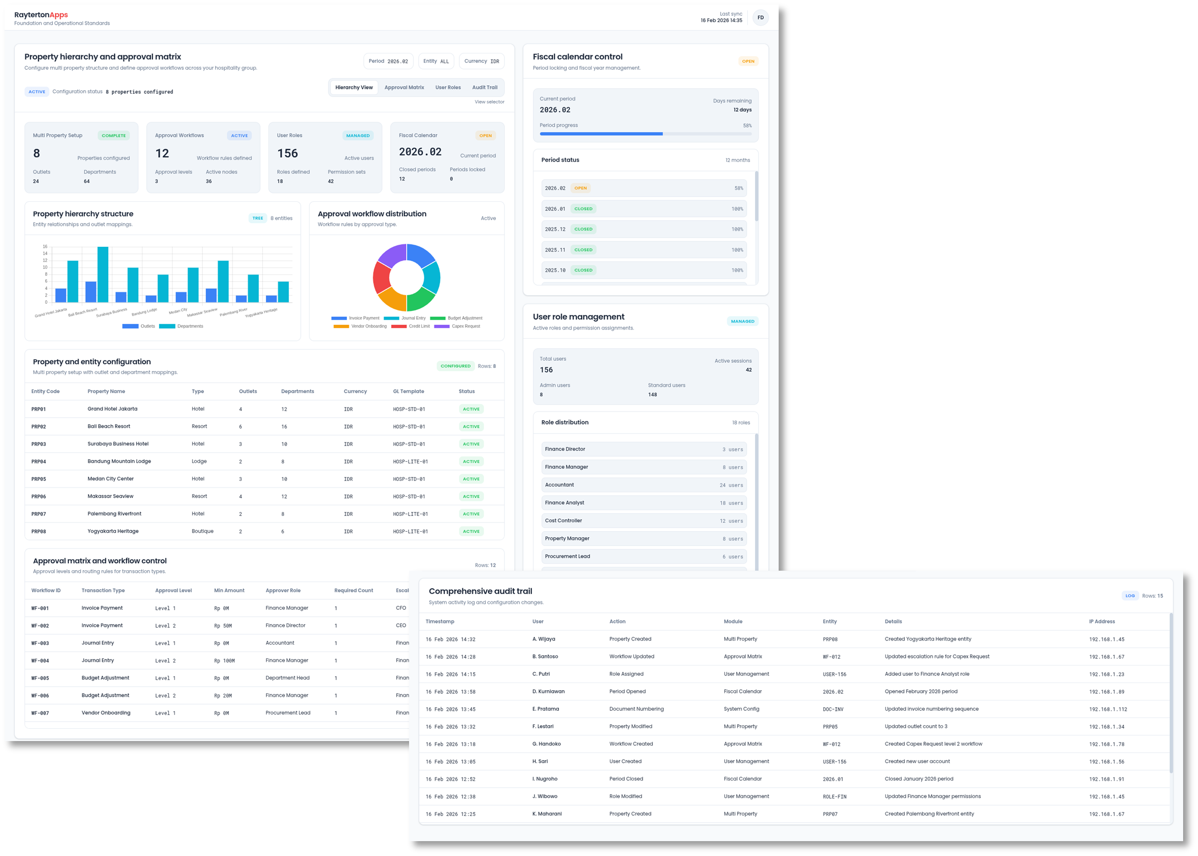Click the TREE badge in hierarchy structure

257,218
